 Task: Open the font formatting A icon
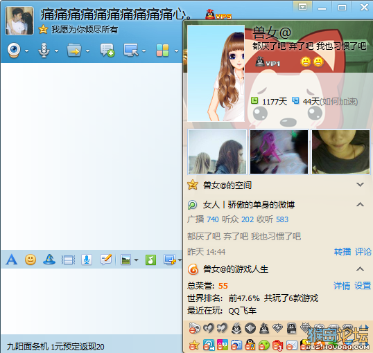(x=12, y=260)
